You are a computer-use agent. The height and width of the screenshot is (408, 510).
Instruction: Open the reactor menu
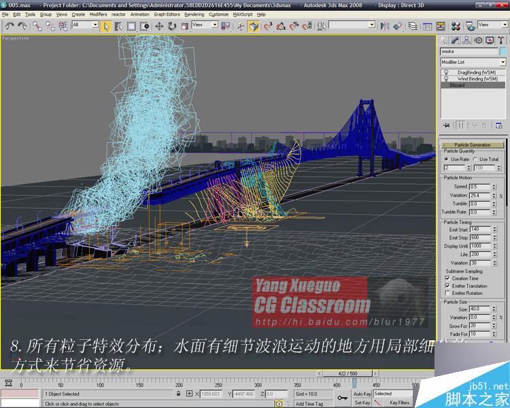click(x=118, y=14)
